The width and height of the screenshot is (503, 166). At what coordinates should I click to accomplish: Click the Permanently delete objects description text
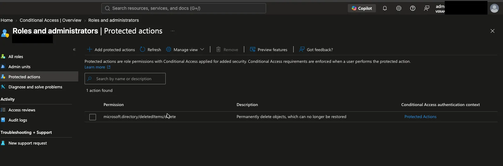click(291, 117)
